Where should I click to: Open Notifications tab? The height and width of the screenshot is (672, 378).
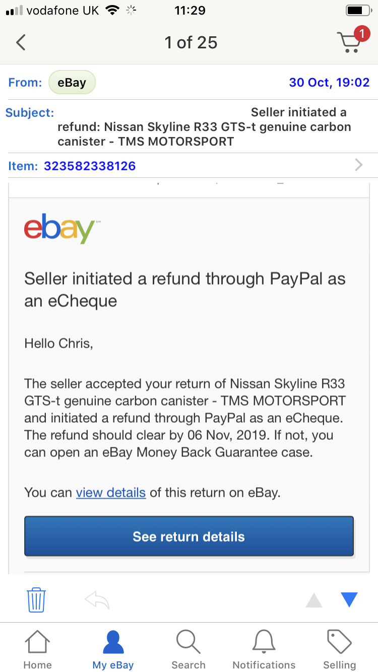[x=264, y=649]
